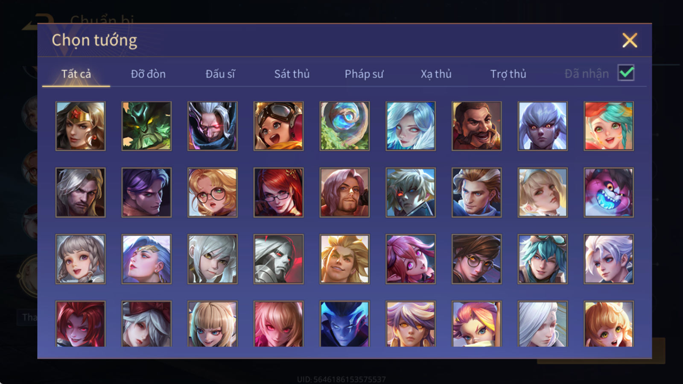The height and width of the screenshot is (384, 683).
Task: Close the Chọn tướng dialog
Action: click(630, 40)
